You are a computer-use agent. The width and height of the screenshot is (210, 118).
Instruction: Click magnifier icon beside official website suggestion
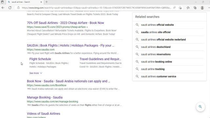tap(137, 25)
